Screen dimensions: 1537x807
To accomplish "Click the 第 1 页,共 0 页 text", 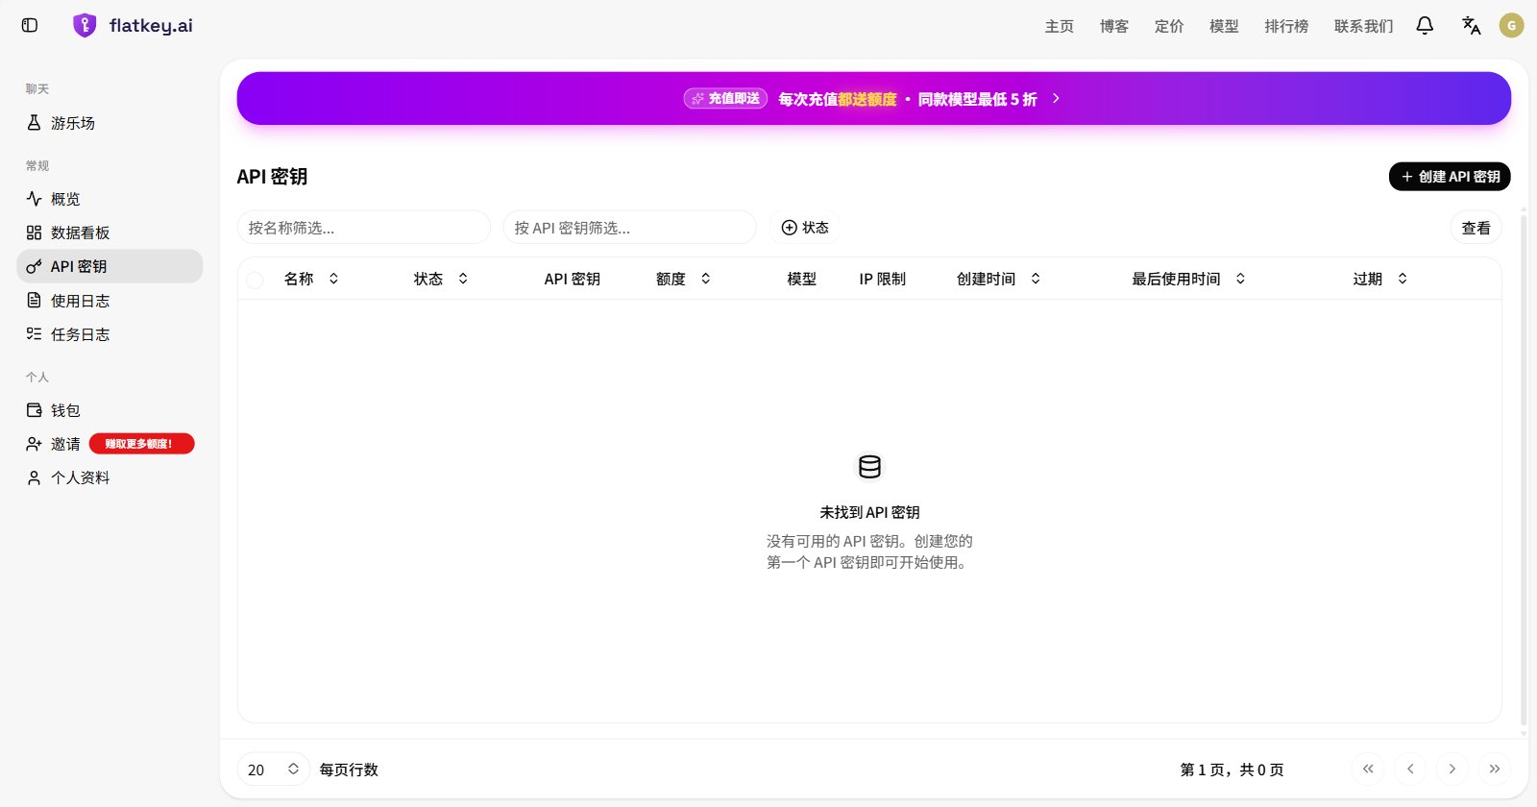I will (1232, 770).
